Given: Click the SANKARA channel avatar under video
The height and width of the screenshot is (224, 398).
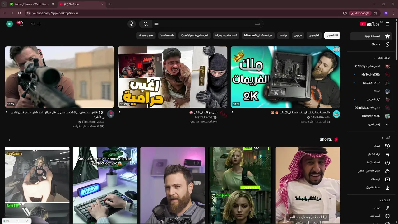Looking at the screenshot, I should [336, 114].
